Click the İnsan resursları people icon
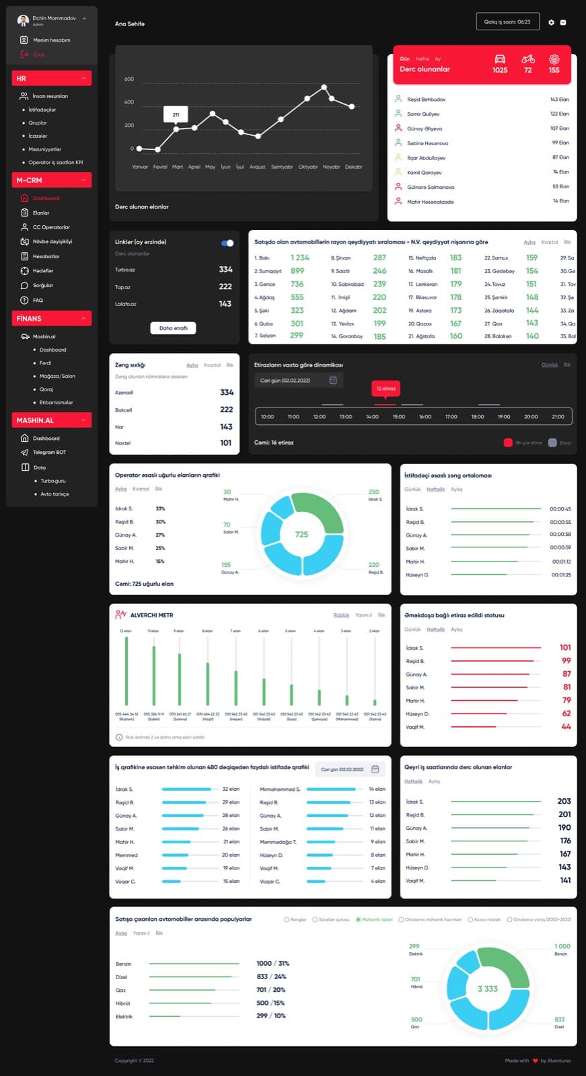Viewport: 586px width, 1076px height. [24, 96]
